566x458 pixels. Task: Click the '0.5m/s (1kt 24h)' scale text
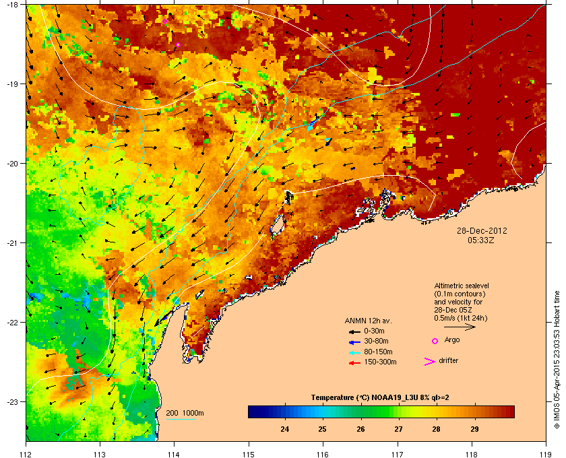click(461, 319)
